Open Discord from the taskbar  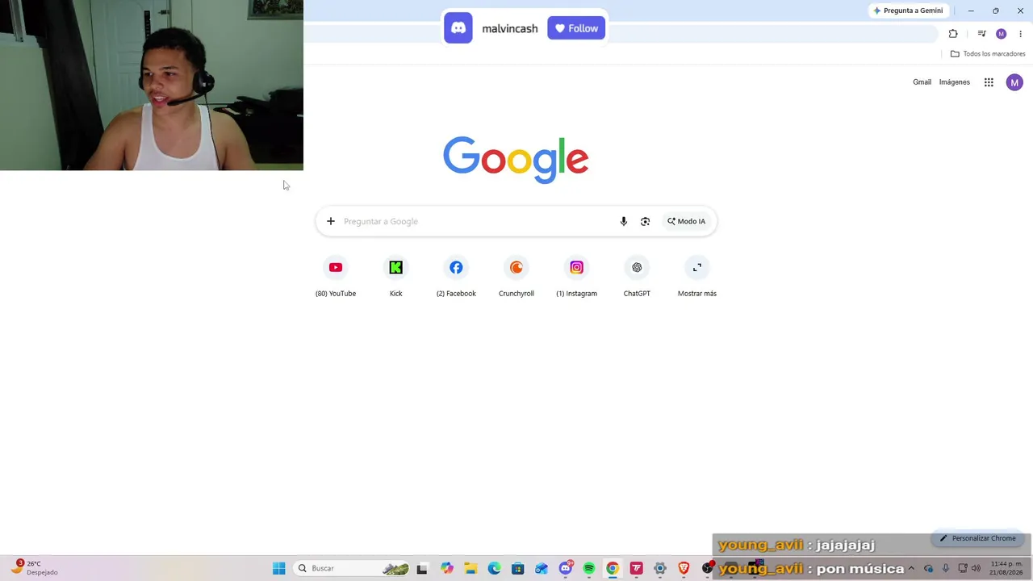(566, 568)
